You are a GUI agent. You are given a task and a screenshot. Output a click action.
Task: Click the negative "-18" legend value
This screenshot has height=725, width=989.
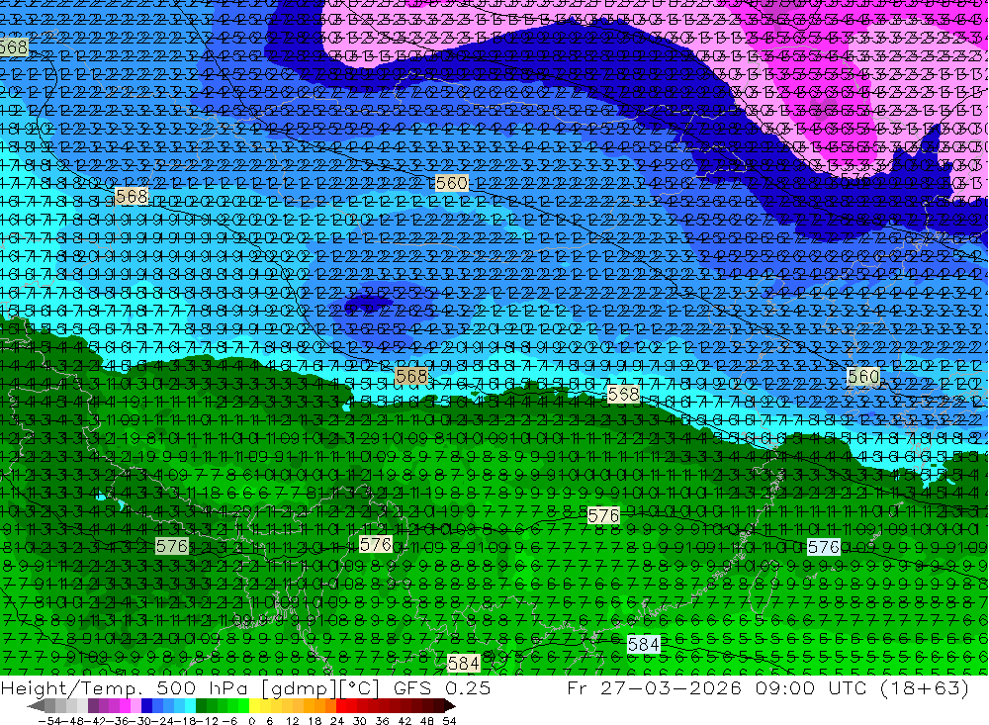click(185, 721)
